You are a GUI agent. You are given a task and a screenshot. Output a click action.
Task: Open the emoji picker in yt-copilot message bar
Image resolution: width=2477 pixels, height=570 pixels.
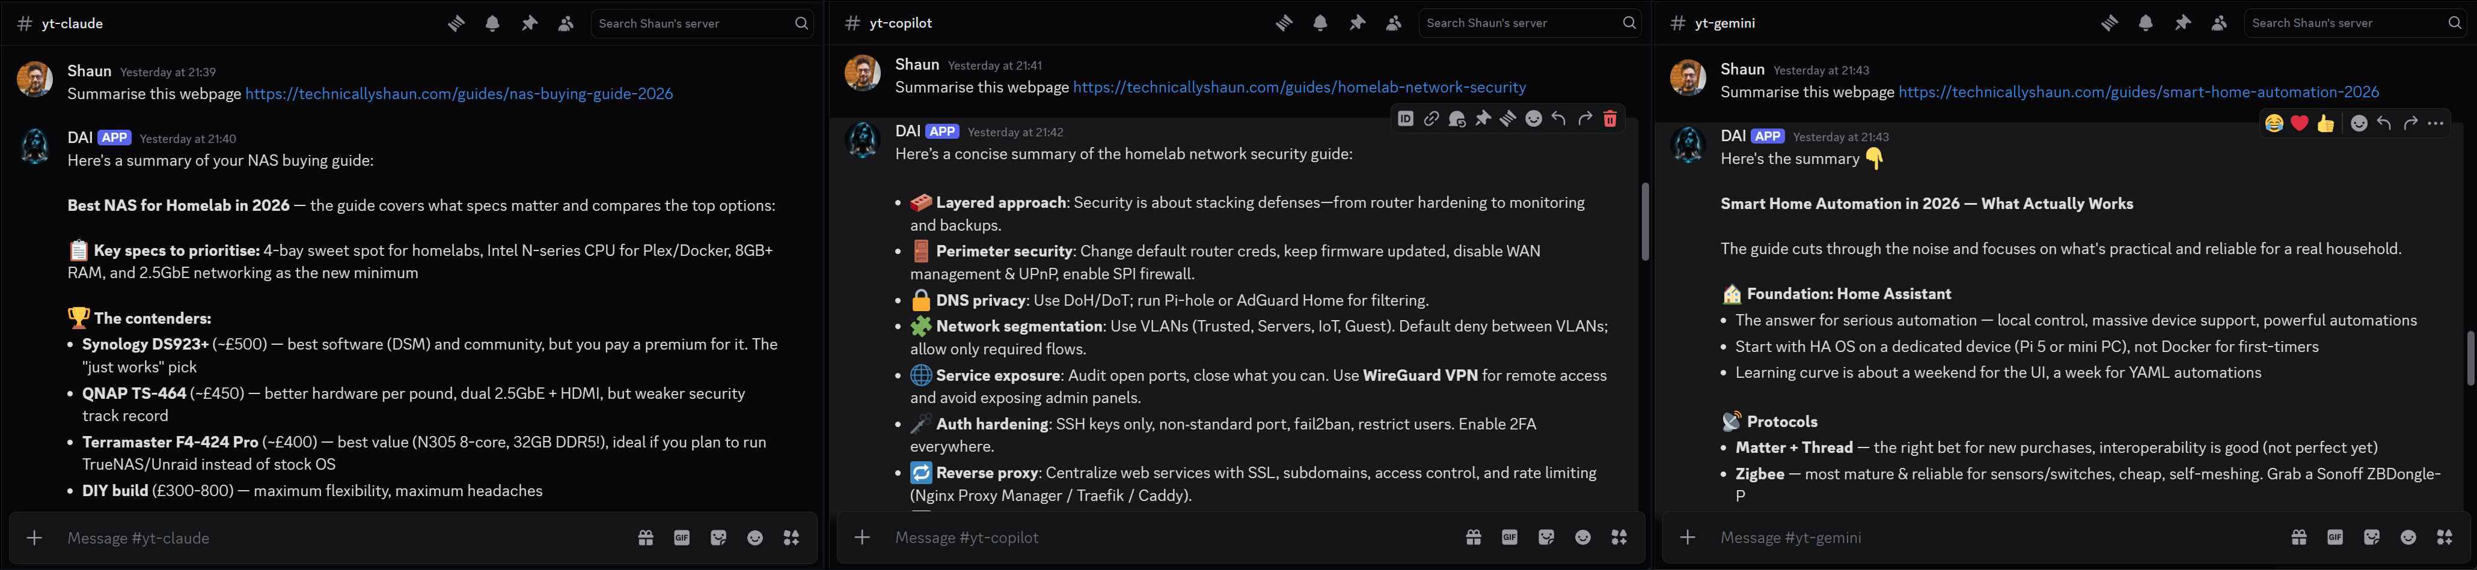tap(1583, 538)
